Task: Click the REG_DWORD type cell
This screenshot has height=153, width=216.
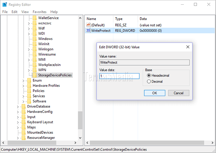Action: point(125,30)
